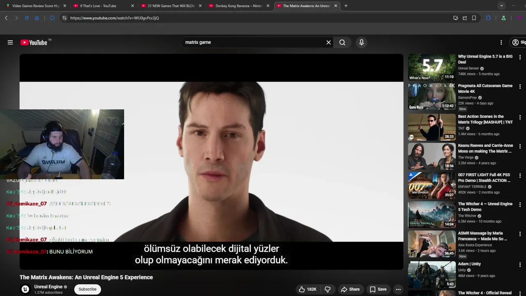Close the 'Donkey Kong Bananza' tab
Viewport: 526px width, 296px height.
(268, 6)
